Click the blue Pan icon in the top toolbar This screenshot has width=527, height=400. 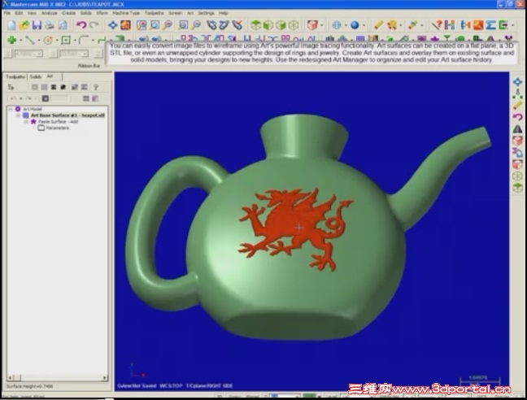coord(112,25)
